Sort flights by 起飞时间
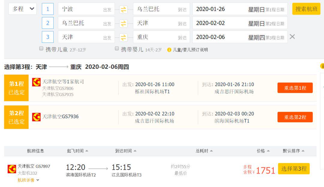This screenshot has width=324, height=187. coord(77,151)
